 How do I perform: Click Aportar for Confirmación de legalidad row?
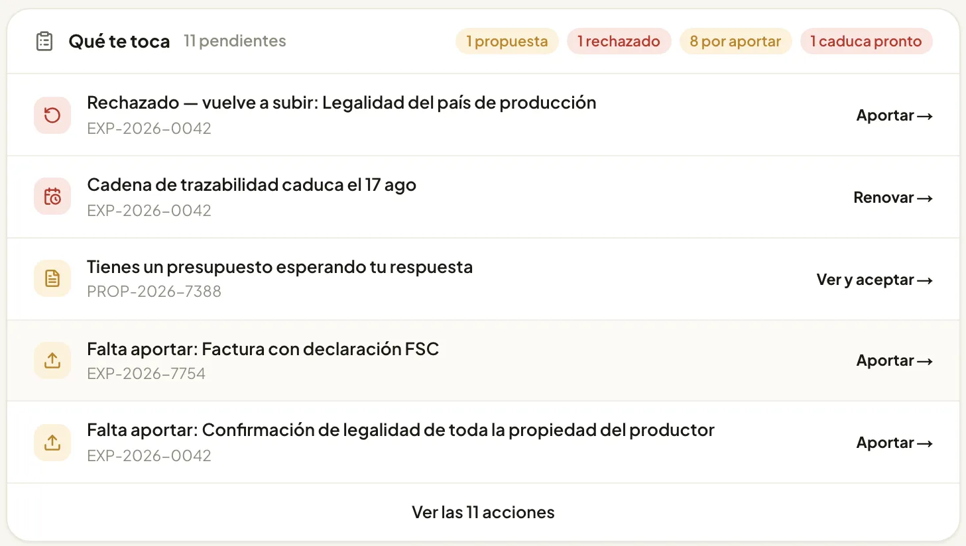click(894, 443)
